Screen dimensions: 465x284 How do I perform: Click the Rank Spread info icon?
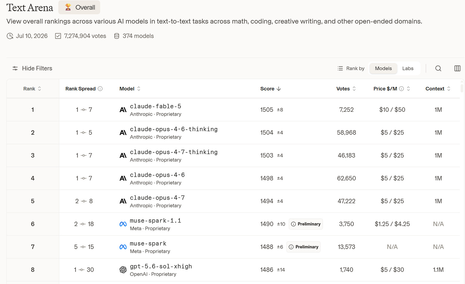coord(100,89)
